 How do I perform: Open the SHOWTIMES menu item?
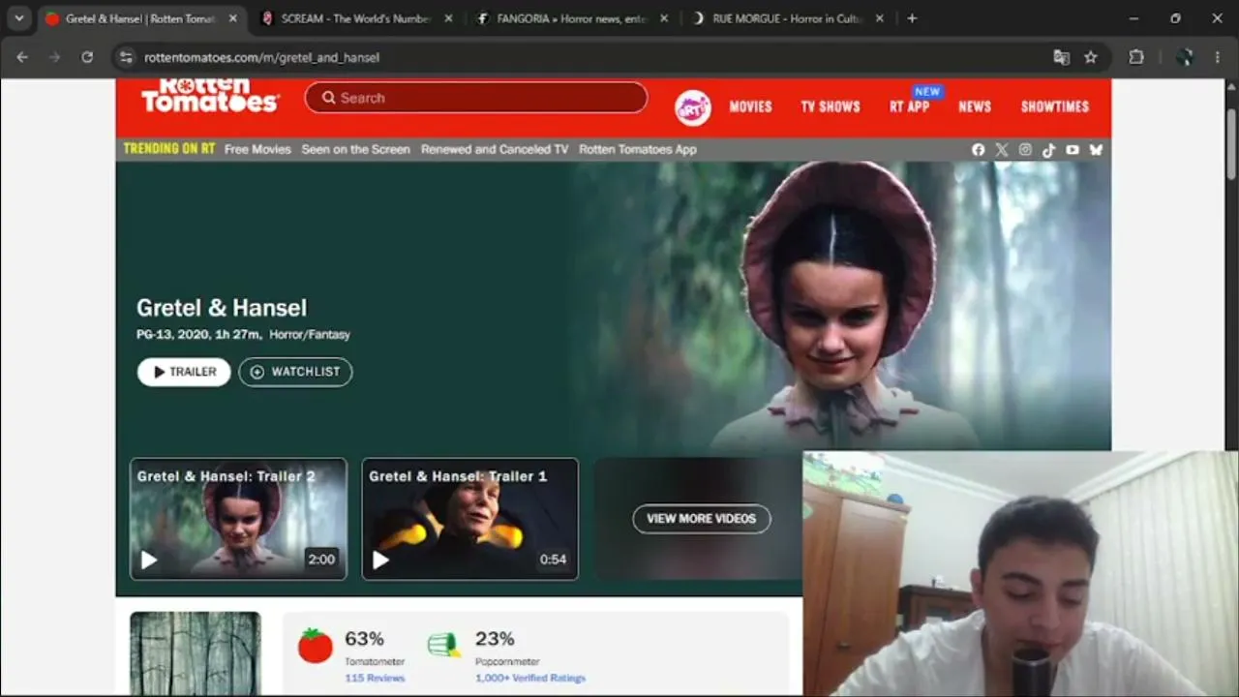tap(1055, 106)
